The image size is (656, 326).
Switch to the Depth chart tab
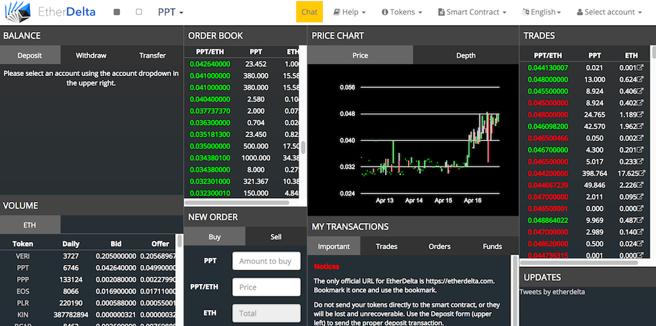click(466, 55)
